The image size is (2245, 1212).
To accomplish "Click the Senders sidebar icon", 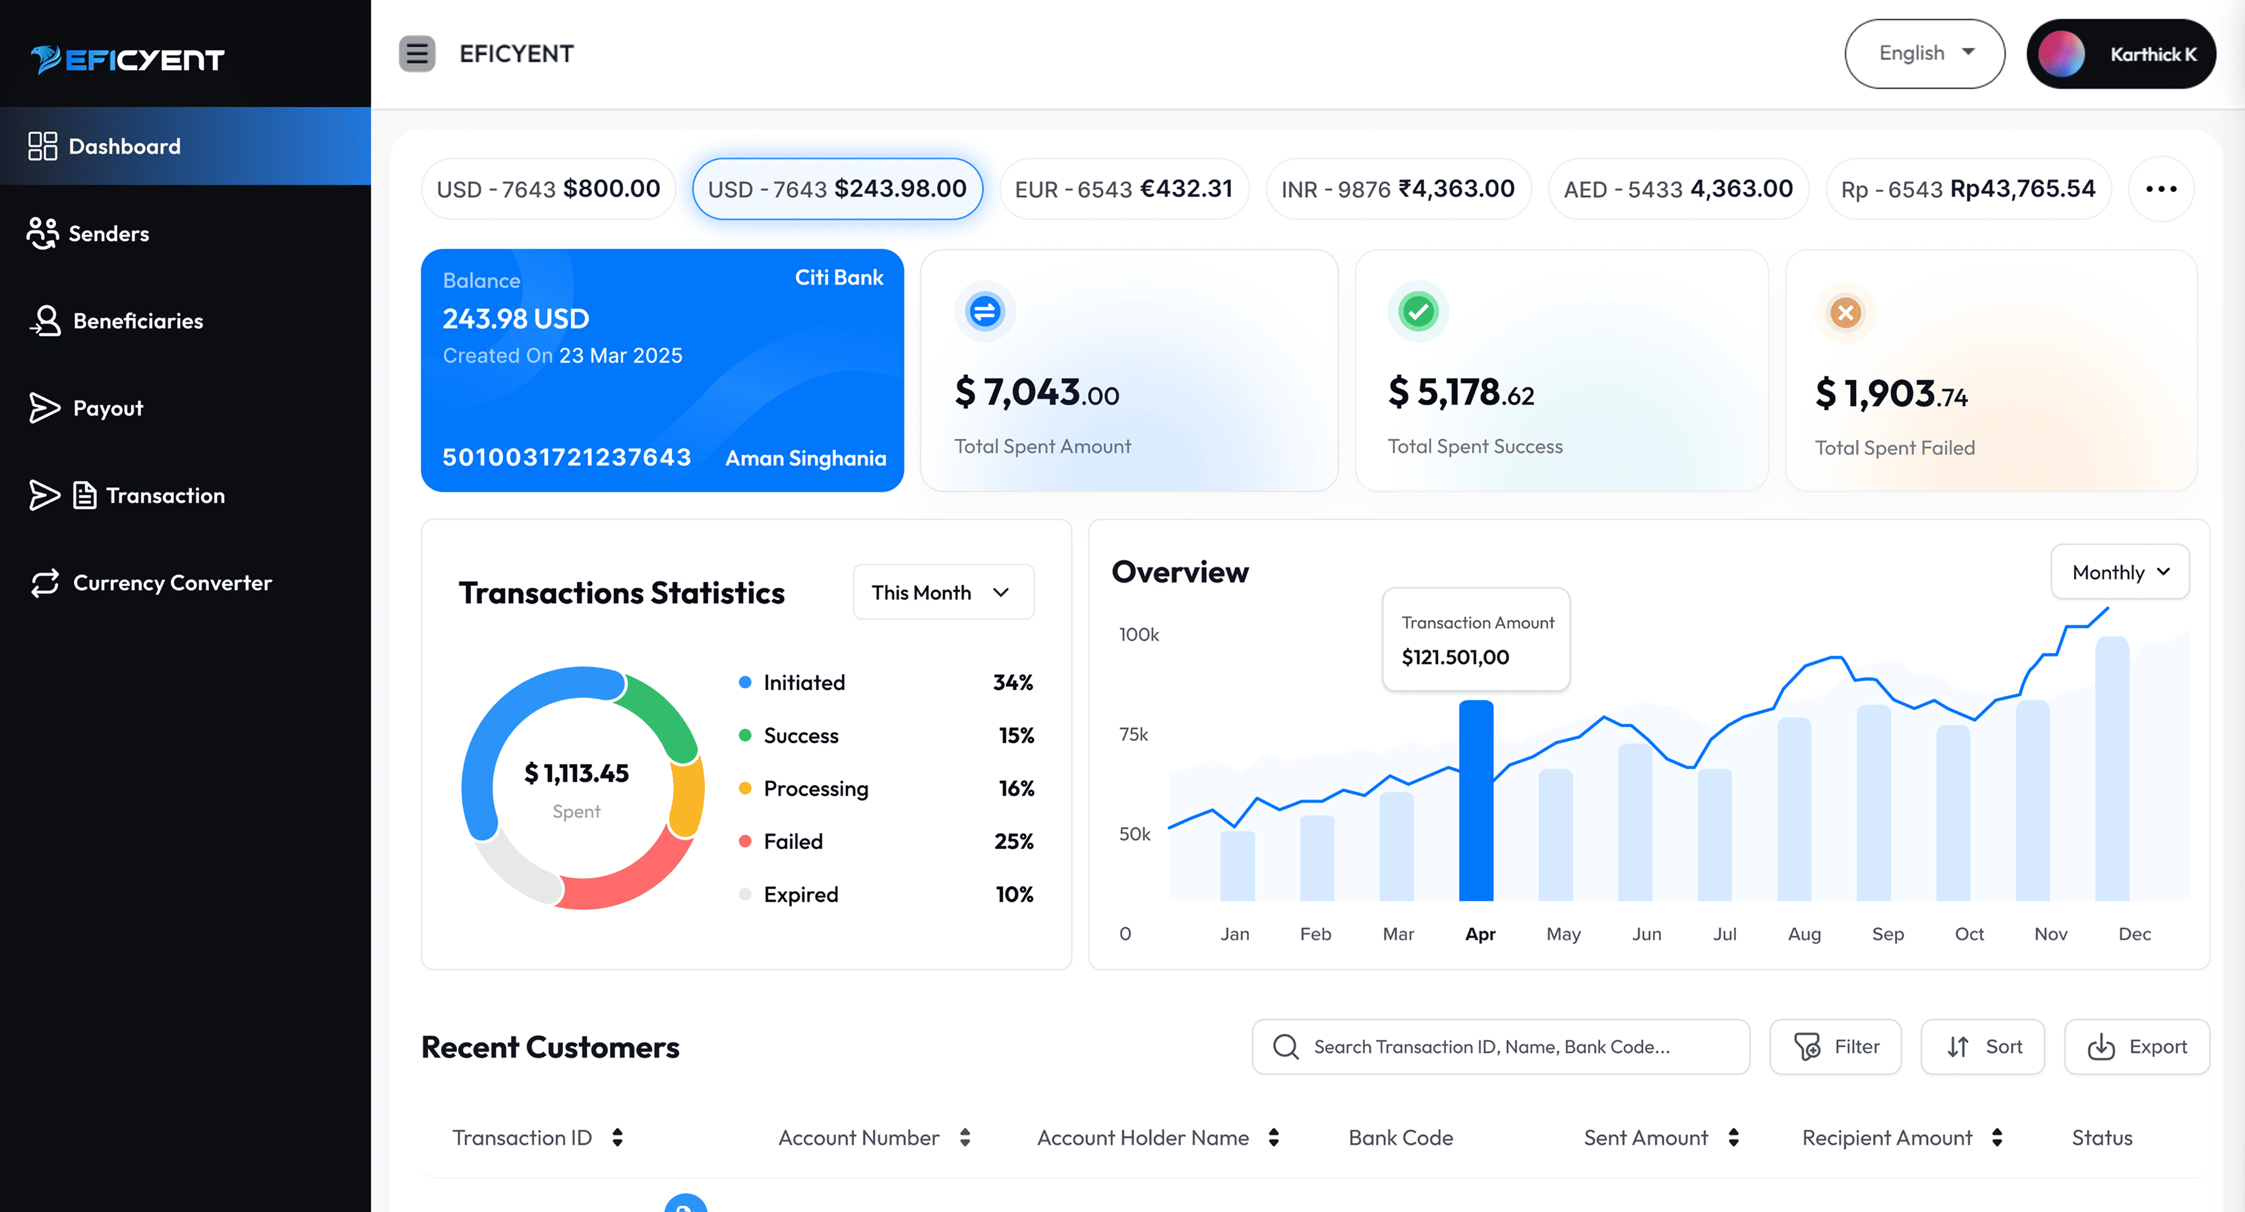I will click(42, 233).
